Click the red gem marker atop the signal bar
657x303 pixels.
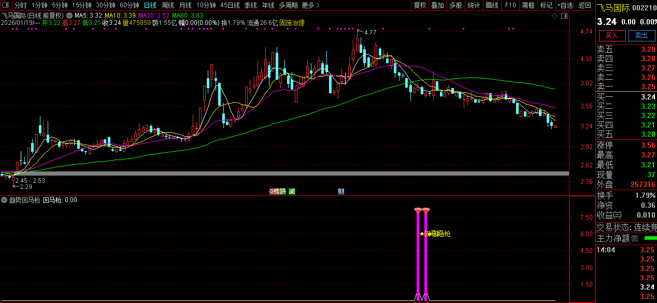(x=418, y=210)
